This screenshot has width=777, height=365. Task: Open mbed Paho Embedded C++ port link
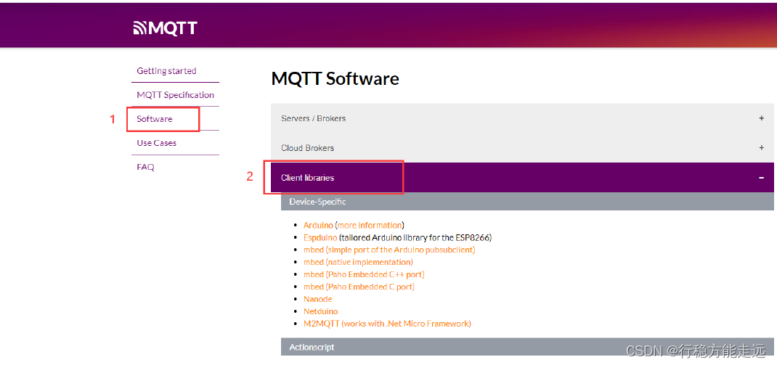coord(365,274)
